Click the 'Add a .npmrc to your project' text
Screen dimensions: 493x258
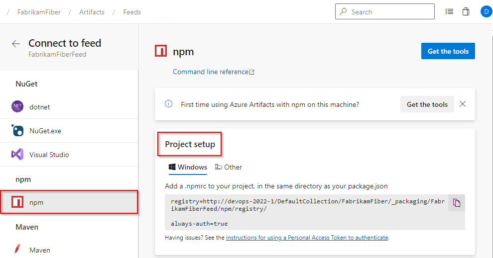[276, 186]
